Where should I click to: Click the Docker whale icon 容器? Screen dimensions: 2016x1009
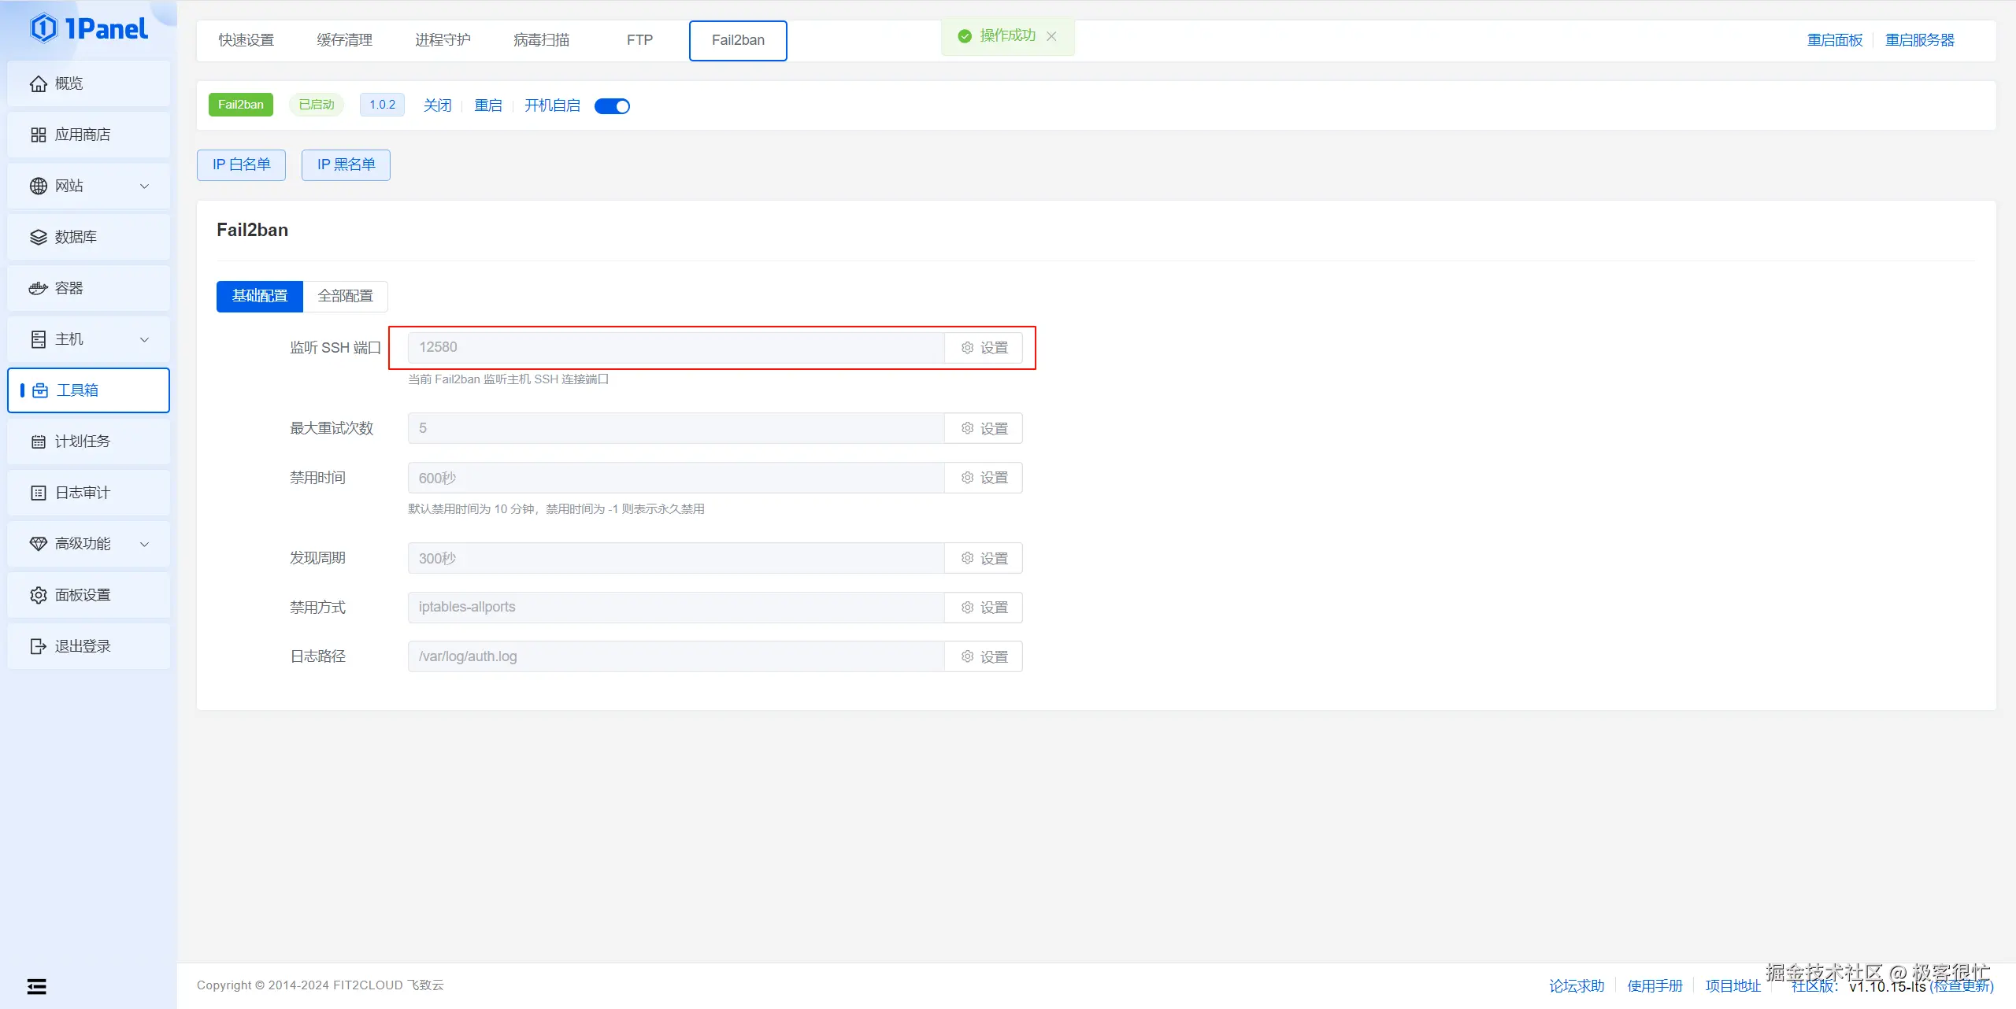tap(38, 288)
